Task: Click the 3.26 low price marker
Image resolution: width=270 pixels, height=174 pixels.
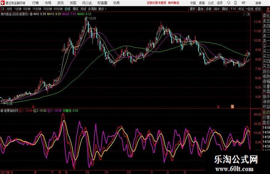Action: coord(9,104)
